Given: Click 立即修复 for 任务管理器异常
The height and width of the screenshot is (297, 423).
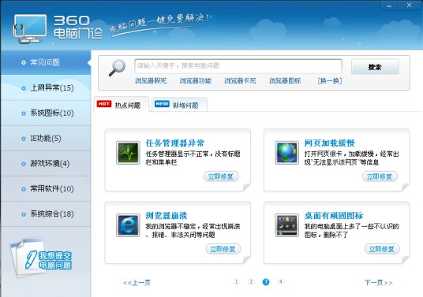Looking at the screenshot, I should pos(221,176).
